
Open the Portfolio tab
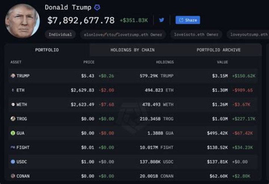(47, 50)
